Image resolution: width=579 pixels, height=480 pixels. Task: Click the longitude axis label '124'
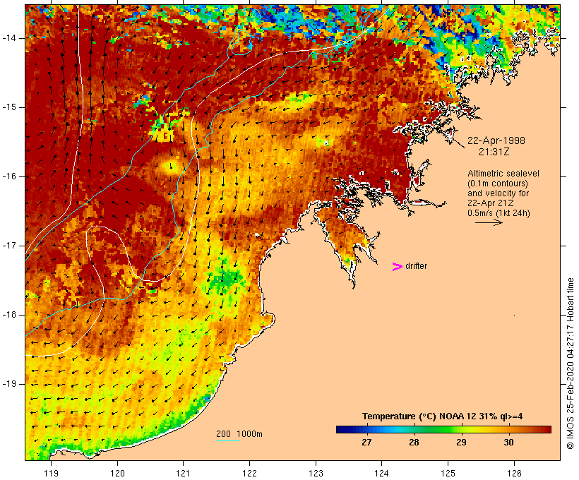382,473
